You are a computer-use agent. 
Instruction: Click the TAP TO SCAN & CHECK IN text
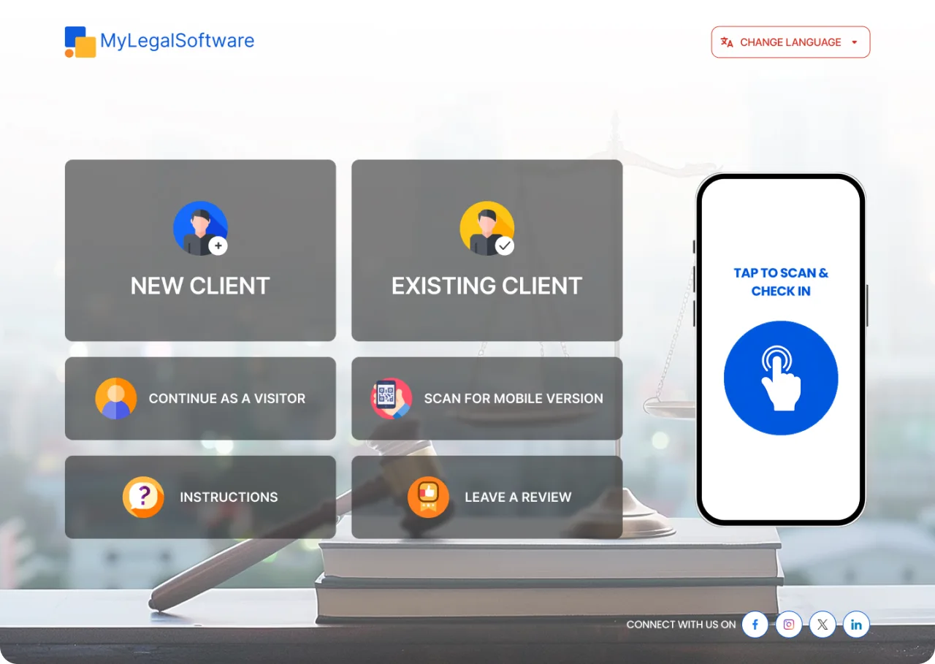[x=781, y=282]
